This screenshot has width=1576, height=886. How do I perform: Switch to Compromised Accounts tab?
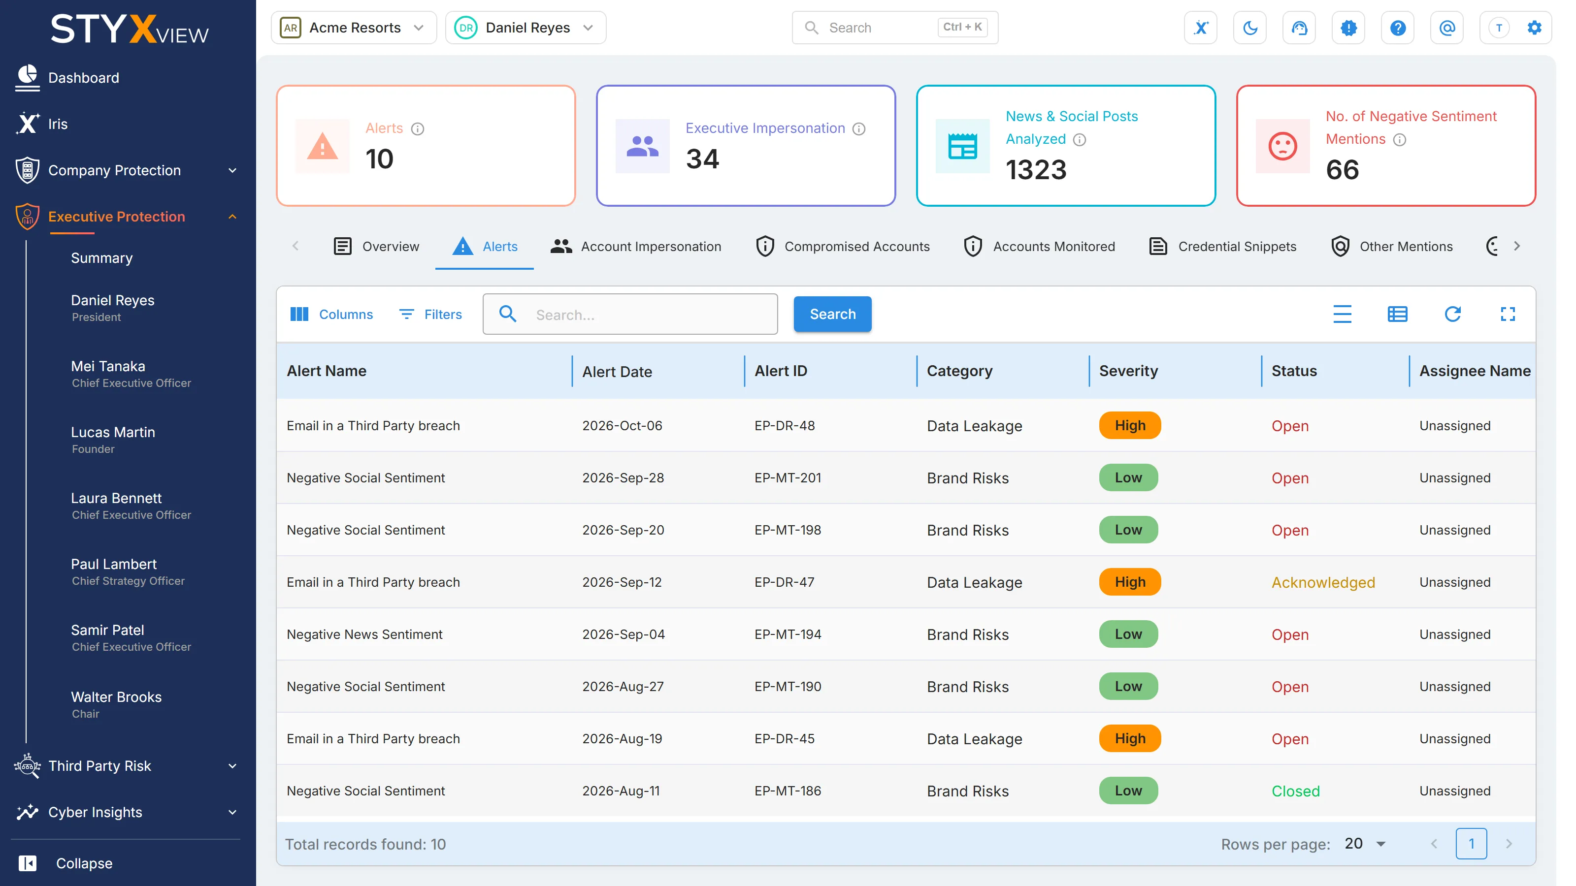click(843, 247)
